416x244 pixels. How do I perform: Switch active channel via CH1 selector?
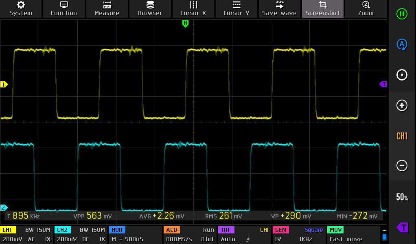[402, 136]
